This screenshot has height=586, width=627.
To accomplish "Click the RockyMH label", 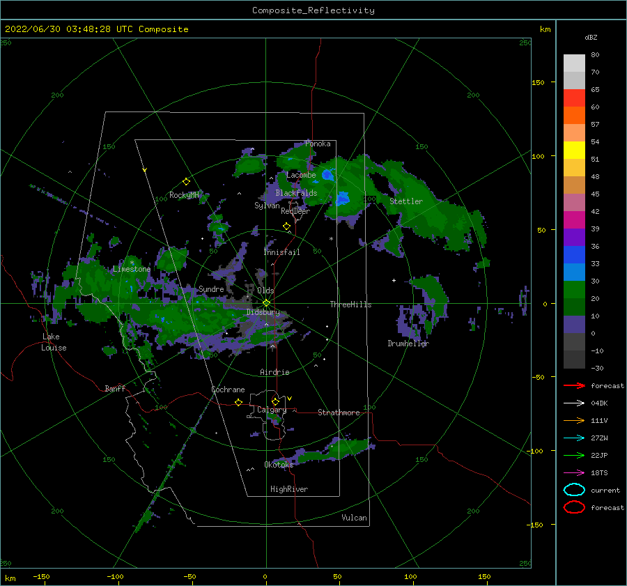I will tap(184, 195).
